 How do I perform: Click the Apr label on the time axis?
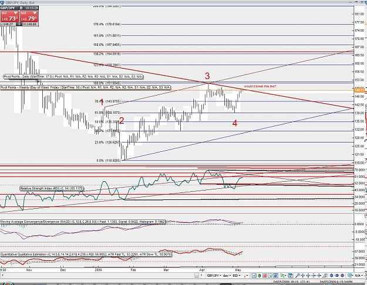(x=202, y=270)
